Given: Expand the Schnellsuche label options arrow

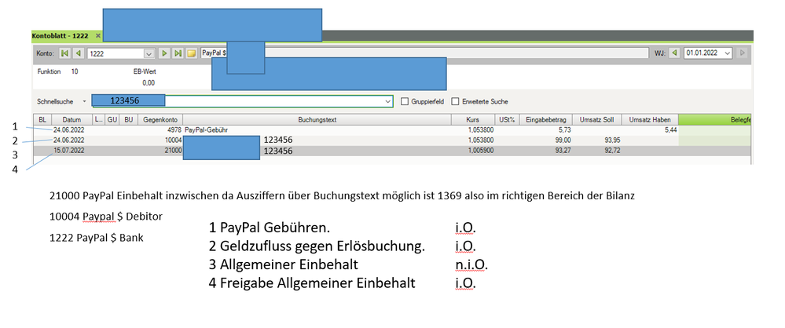Looking at the screenshot, I should 84,101.
